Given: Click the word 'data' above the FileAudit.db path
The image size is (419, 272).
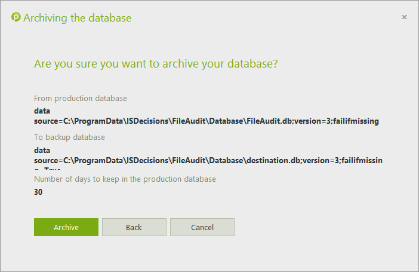Looking at the screenshot, I should (42, 111).
